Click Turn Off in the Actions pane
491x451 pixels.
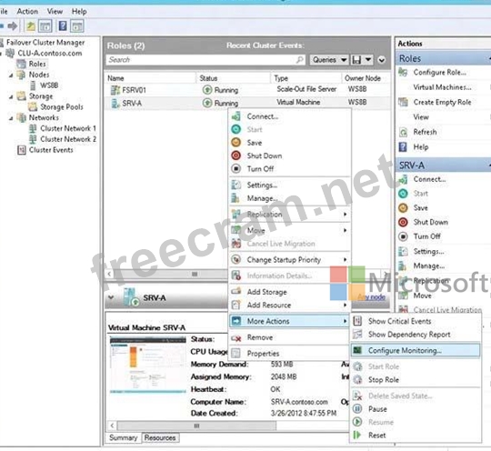tap(426, 236)
